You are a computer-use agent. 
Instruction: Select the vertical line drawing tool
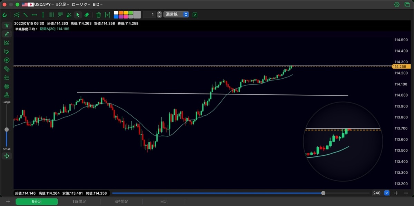click(43, 15)
